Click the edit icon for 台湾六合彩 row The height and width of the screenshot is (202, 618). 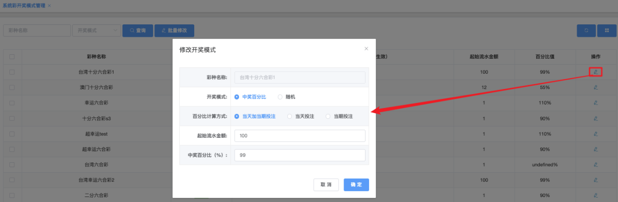[x=595, y=165]
